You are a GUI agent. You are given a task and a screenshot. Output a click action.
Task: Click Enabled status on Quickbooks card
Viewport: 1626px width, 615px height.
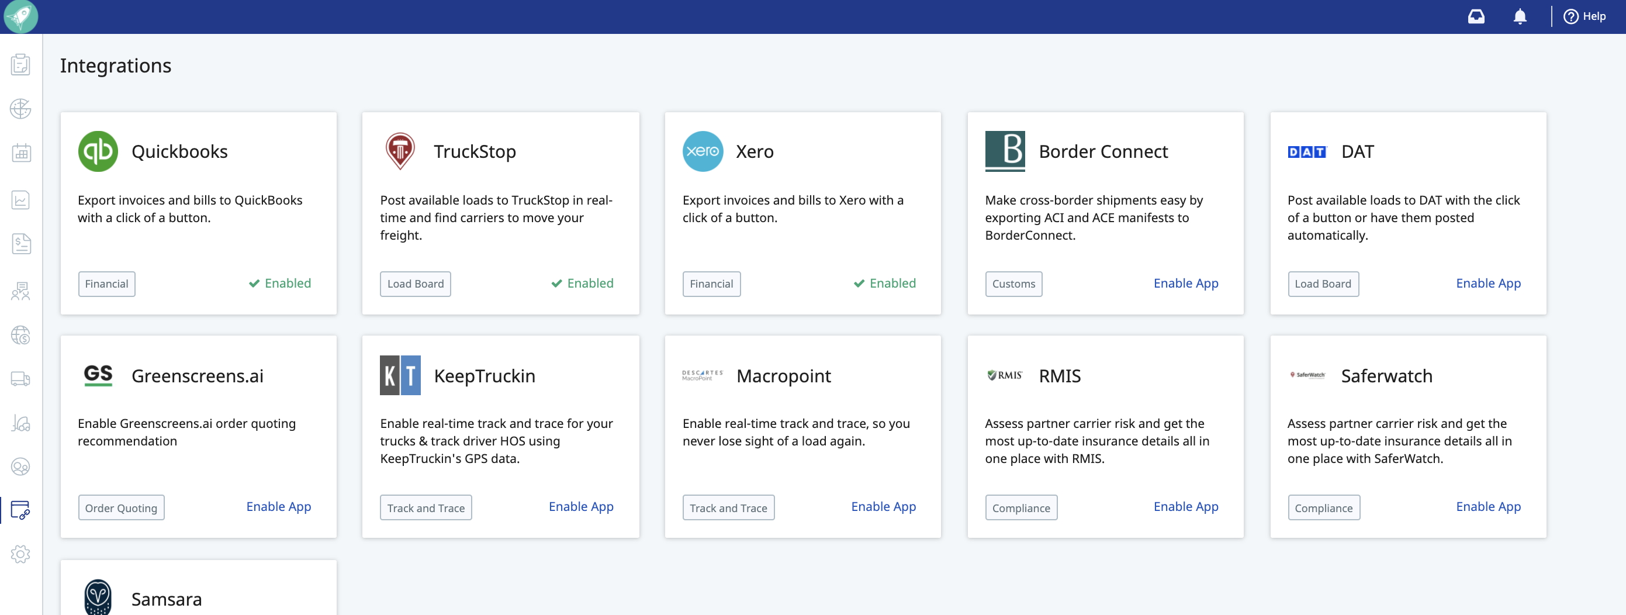(x=279, y=284)
